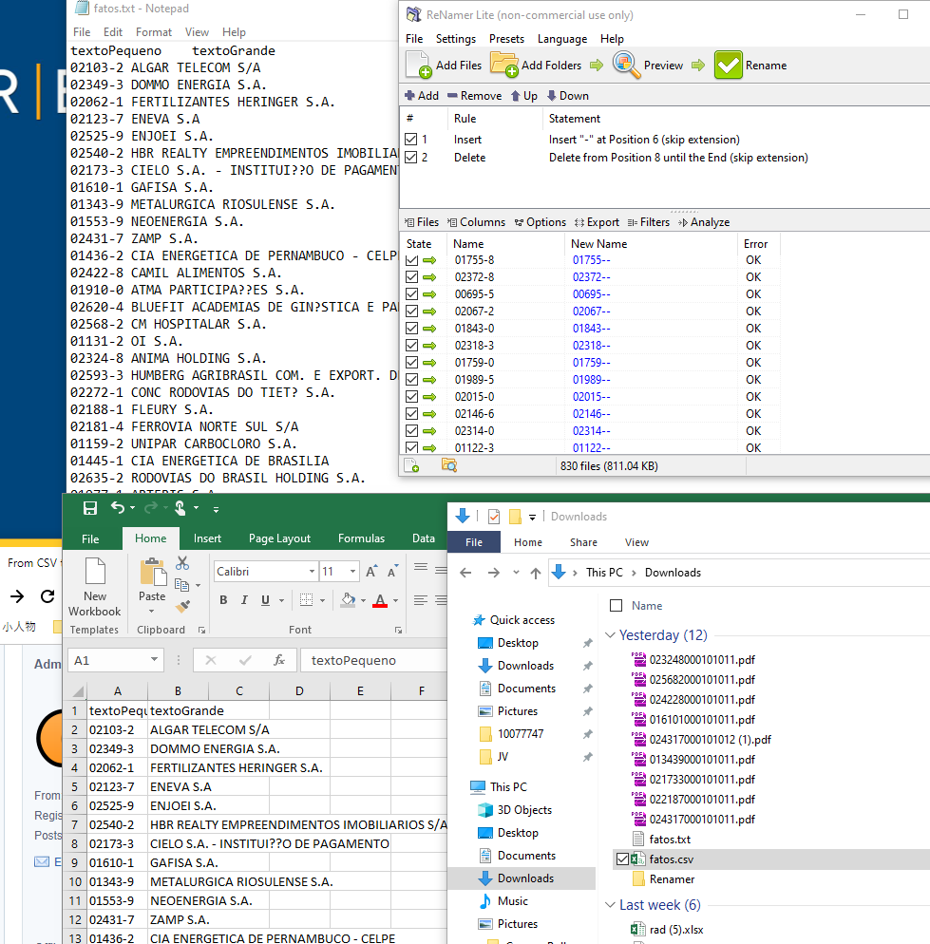Save the Excel workbook
This screenshot has width=930, height=944.
[89, 508]
